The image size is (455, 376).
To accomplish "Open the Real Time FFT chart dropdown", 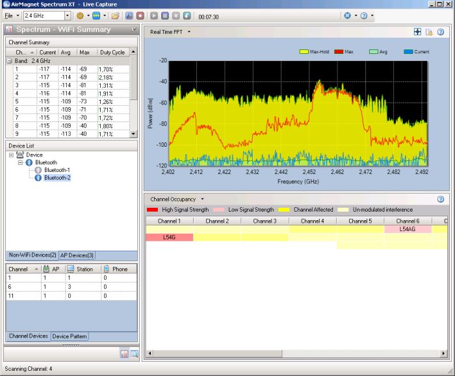I will (x=189, y=31).
